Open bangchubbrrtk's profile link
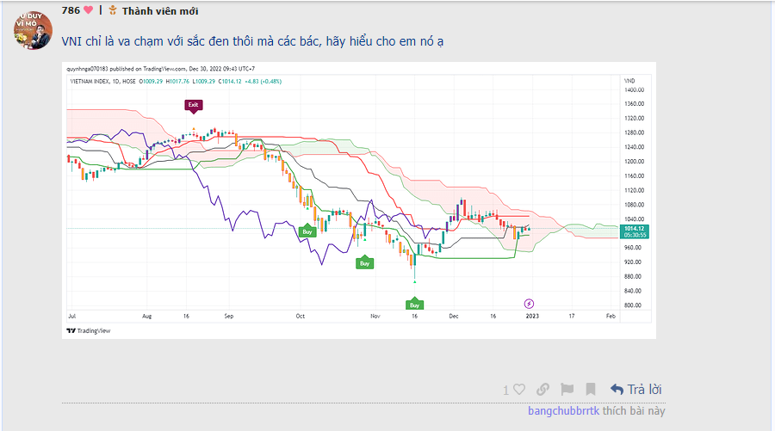This screenshot has height=431, width=775. pos(563,410)
